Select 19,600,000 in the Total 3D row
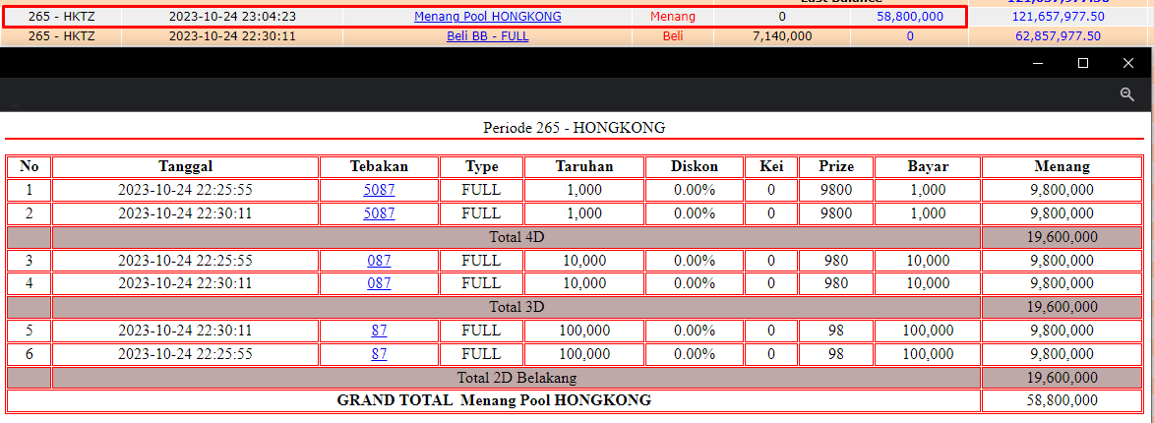This screenshot has width=1154, height=423. pos(1062,307)
